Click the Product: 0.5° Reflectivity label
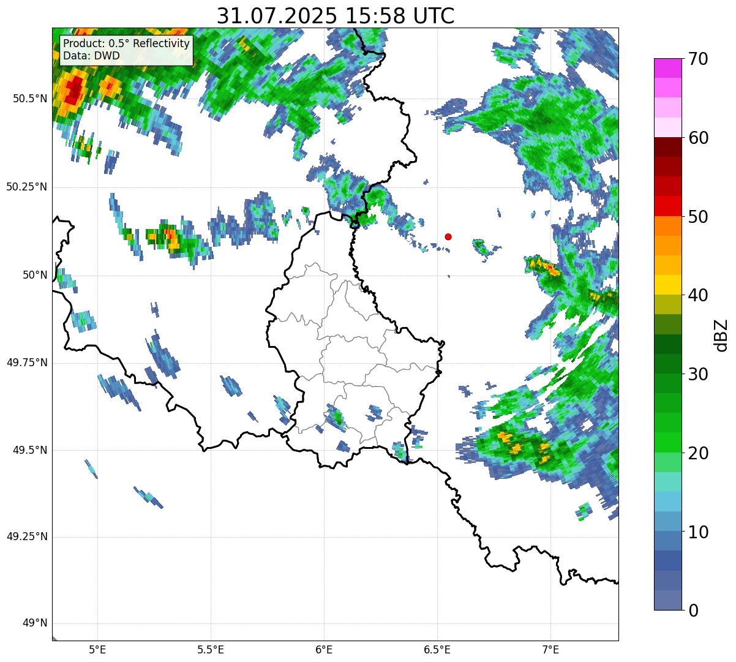The height and width of the screenshot is (662, 736). 126,43
